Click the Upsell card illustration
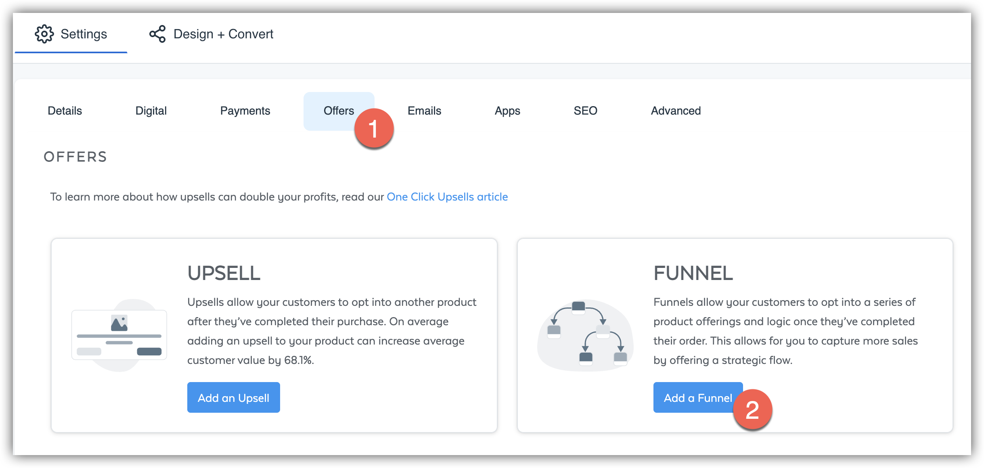Image resolution: width=984 pixels, height=468 pixels. point(119,335)
